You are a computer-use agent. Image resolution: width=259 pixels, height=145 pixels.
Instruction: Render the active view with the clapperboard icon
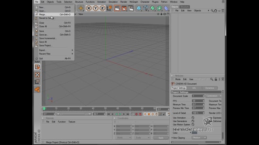(117, 8)
